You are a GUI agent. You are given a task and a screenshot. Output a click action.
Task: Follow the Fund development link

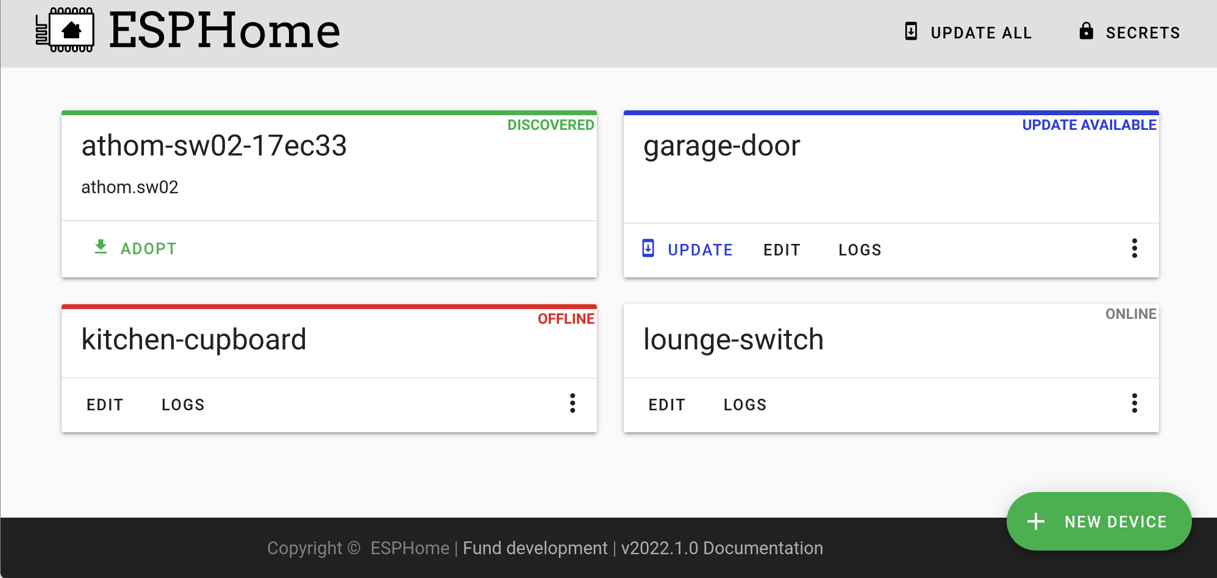[x=535, y=548]
